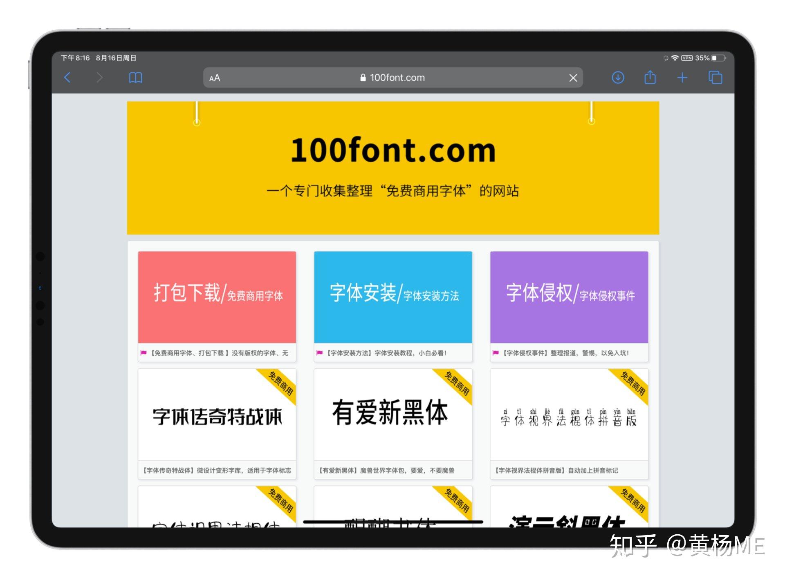Click the flag icon beside 【字体侵权事件】

(496, 353)
